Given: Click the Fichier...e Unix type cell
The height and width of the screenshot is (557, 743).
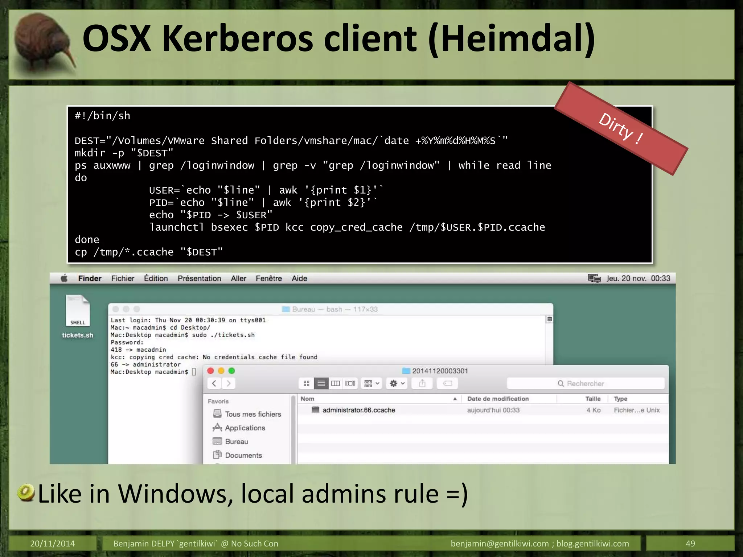Looking at the screenshot, I should point(637,410).
